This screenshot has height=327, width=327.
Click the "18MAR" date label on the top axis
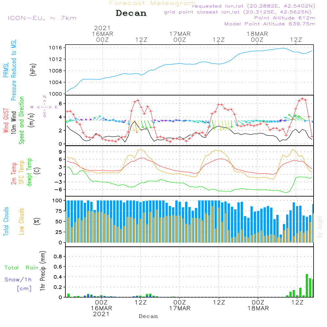(257, 34)
